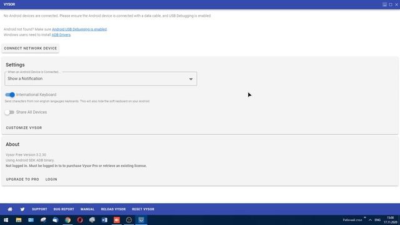Open the Windows Start menu

click(x=6, y=220)
